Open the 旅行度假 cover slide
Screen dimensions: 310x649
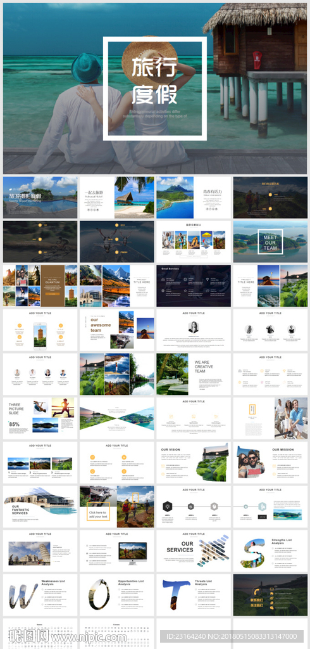click(155, 89)
